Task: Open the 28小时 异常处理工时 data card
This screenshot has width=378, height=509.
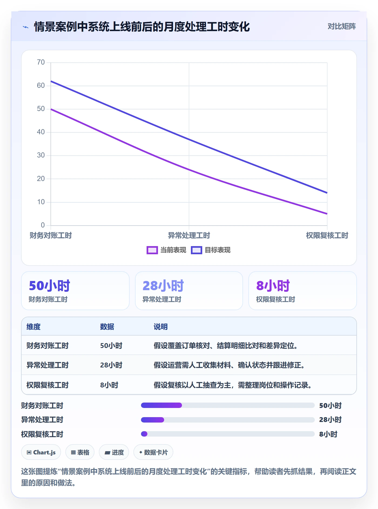Action: [x=189, y=291]
